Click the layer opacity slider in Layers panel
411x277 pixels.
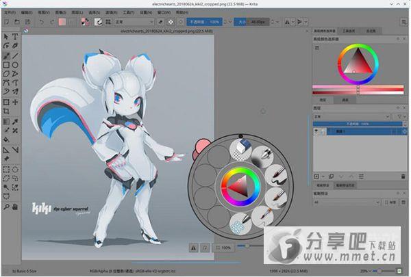click(x=358, y=124)
